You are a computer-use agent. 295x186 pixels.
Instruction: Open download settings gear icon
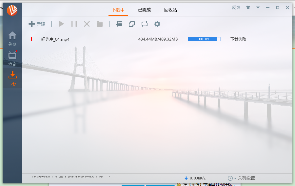point(157,24)
